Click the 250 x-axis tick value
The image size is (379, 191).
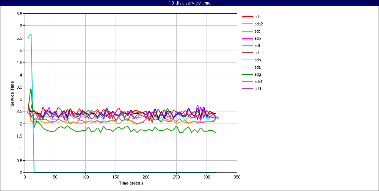(177, 177)
